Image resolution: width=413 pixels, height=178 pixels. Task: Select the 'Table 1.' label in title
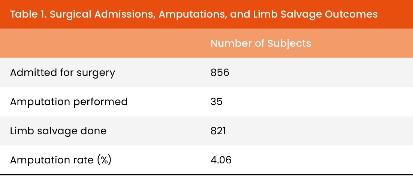(x=27, y=15)
